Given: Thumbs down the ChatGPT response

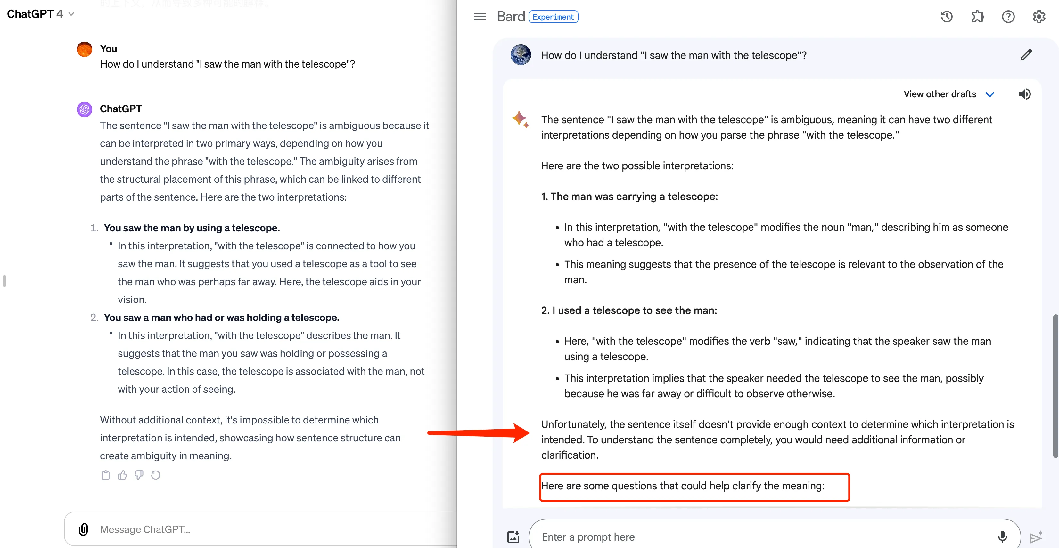Looking at the screenshot, I should point(139,475).
